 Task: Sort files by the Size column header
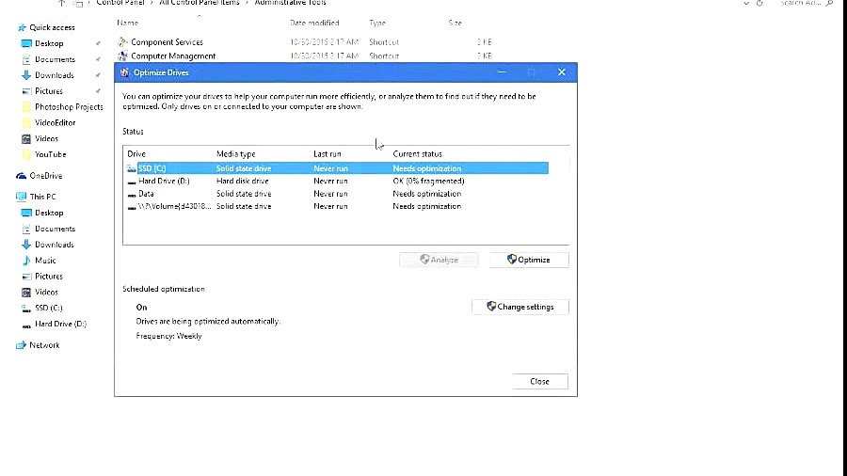coord(455,23)
